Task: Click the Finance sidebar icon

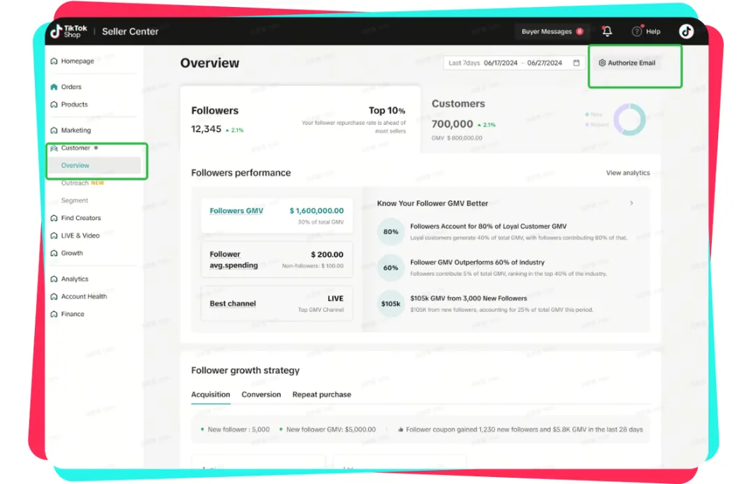Action: (54, 314)
